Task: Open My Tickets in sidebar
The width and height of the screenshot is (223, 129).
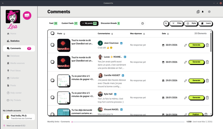Action: click(x=15, y=100)
